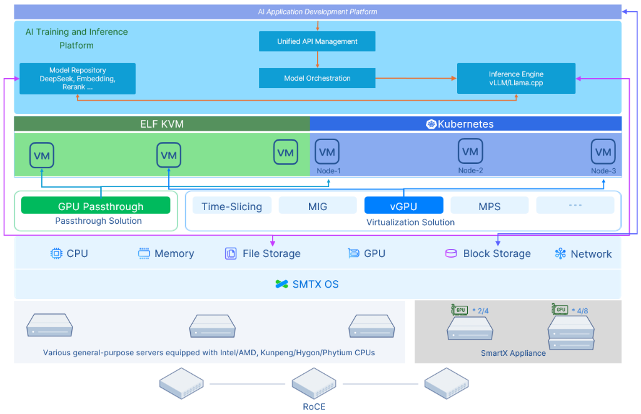Select the green GPU Passthrough block

(x=96, y=206)
